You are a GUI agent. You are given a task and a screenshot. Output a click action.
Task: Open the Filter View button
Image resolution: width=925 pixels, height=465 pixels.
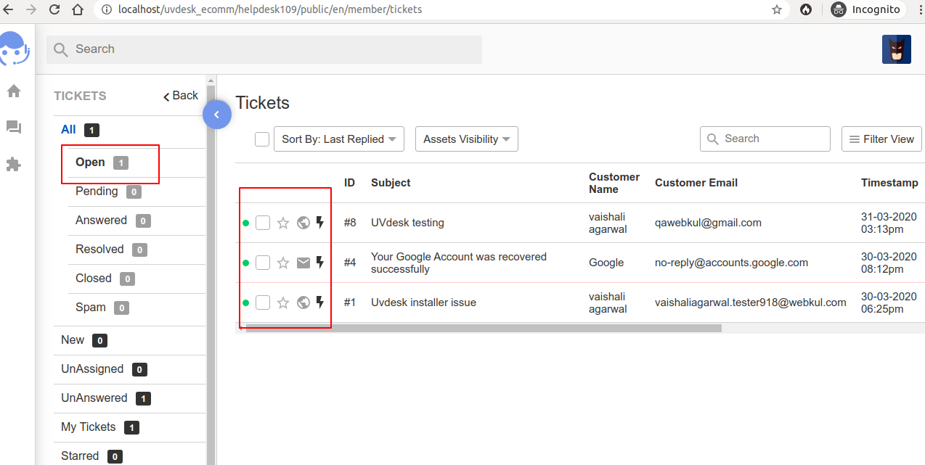click(881, 139)
